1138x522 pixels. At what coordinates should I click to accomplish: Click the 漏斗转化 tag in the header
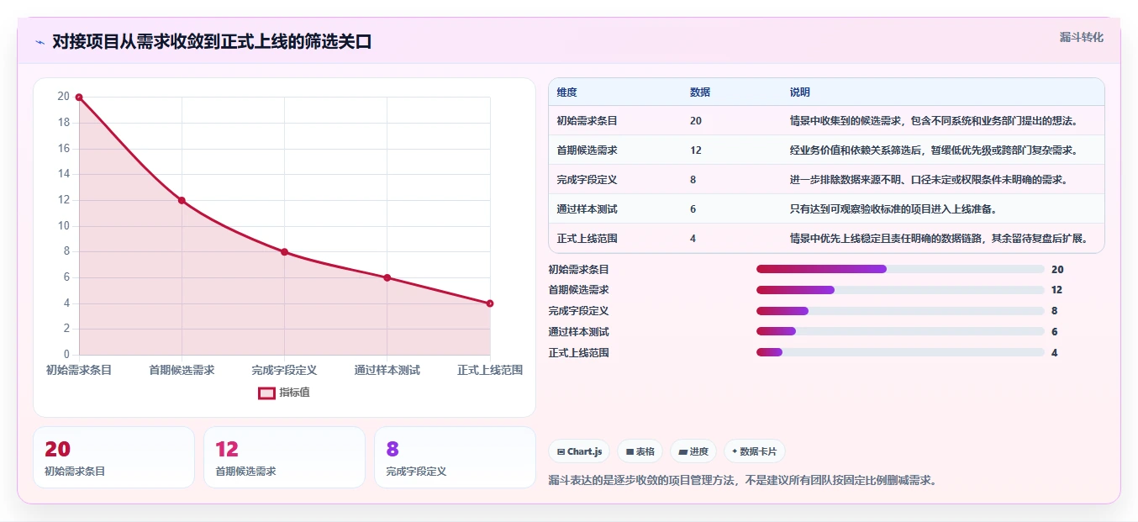click(1082, 38)
